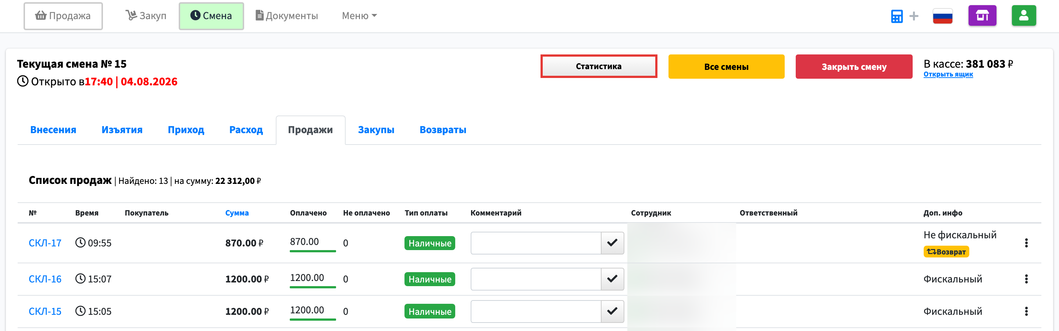
Task: Sort the table by Сумма column
Action: tap(237, 213)
